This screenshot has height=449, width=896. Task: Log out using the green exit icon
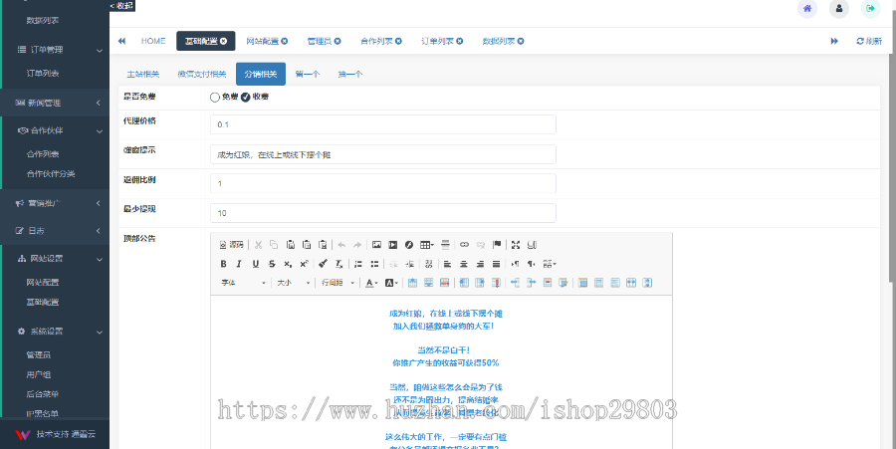tap(870, 9)
